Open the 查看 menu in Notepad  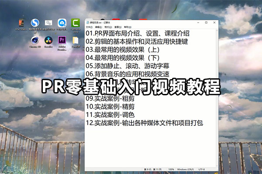tap(118, 27)
